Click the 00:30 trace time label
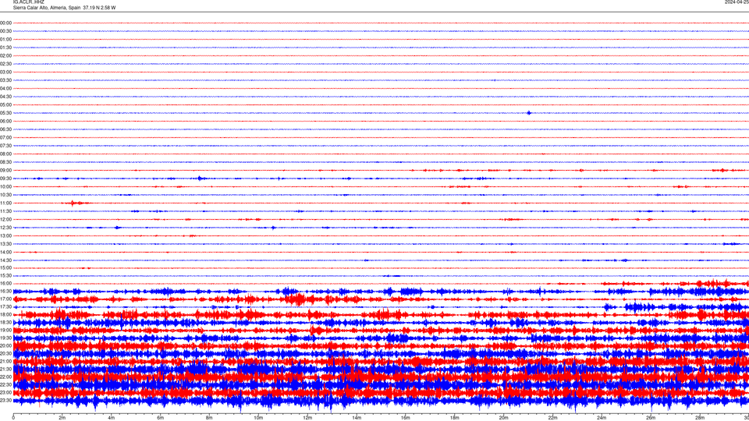 (5, 31)
